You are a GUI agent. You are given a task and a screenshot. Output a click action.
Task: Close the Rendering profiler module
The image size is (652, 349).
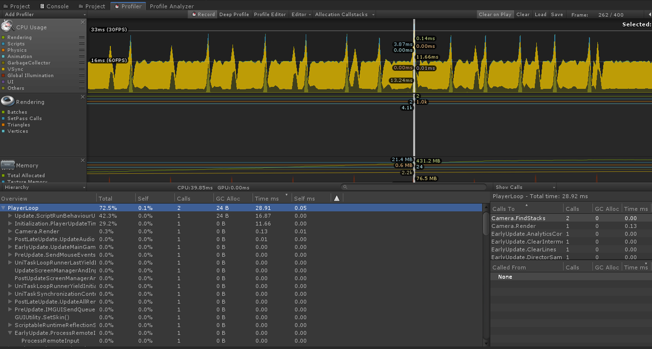pos(83,97)
